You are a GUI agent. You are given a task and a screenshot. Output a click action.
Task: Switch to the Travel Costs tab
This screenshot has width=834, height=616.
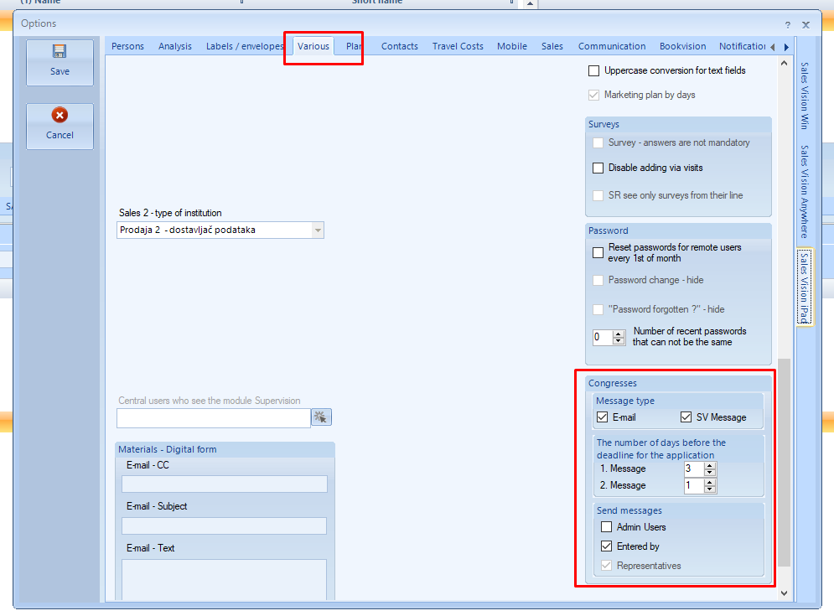(458, 46)
